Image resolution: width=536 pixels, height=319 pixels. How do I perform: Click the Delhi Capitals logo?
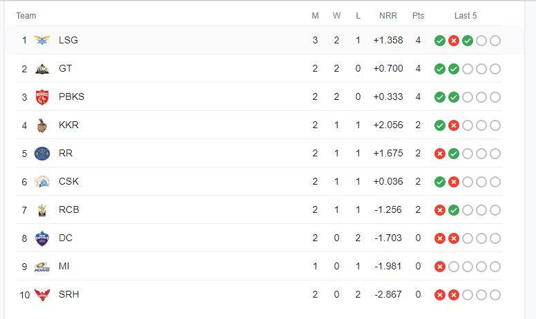click(42, 238)
